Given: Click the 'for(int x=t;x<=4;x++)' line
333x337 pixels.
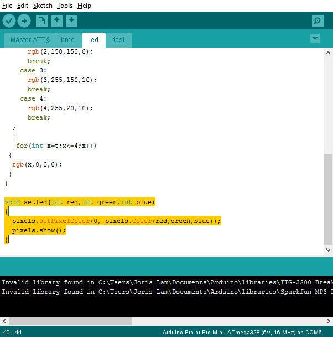Looking at the screenshot, I should click(56, 146).
